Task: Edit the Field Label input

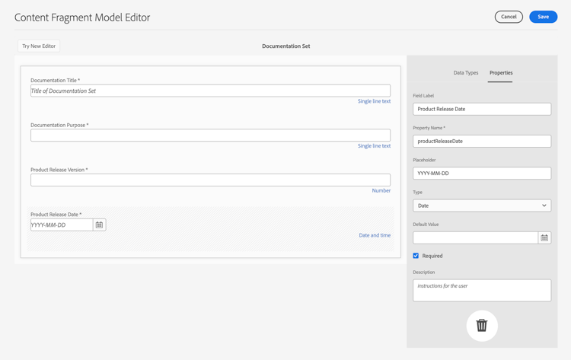Action: point(482,109)
